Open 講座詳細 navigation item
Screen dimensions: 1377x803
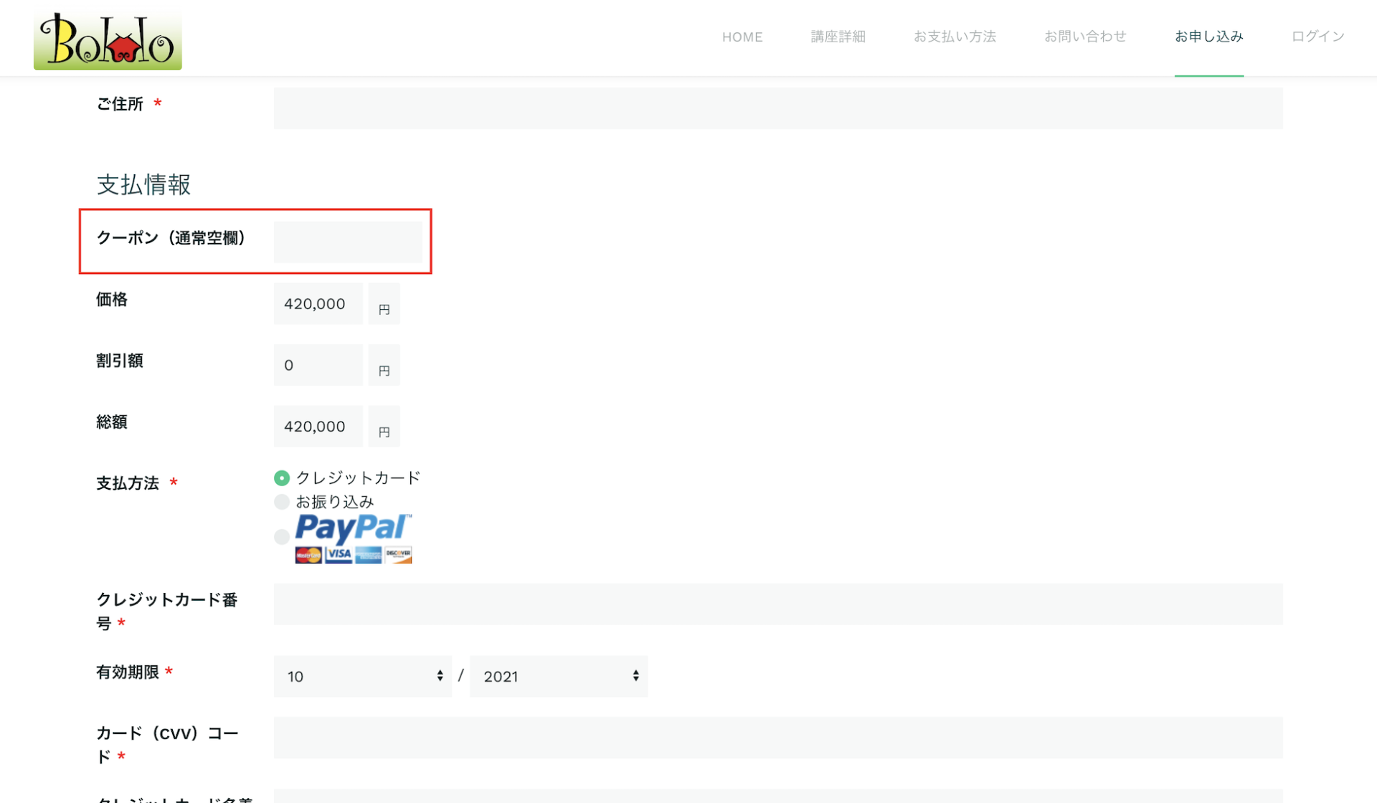tap(838, 37)
